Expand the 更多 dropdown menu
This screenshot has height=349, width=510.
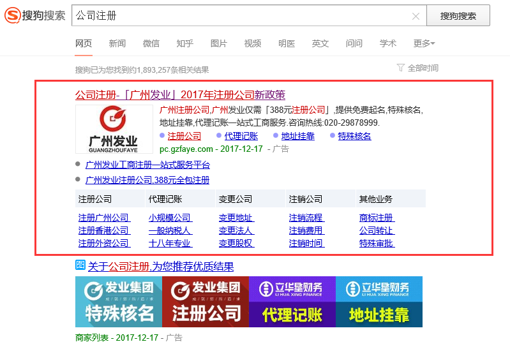(424, 43)
